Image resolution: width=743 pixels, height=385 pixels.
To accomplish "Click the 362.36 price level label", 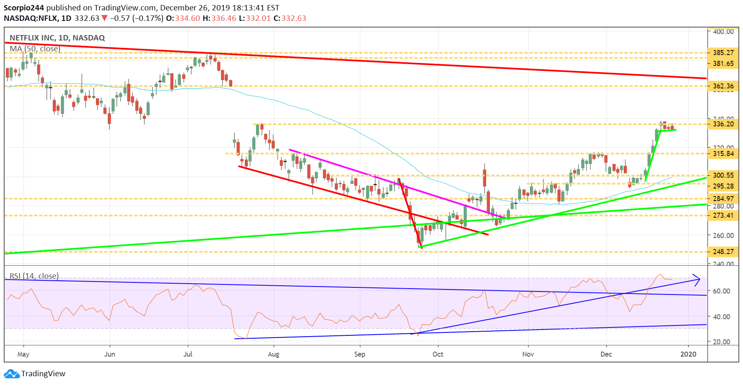I will coord(723,86).
